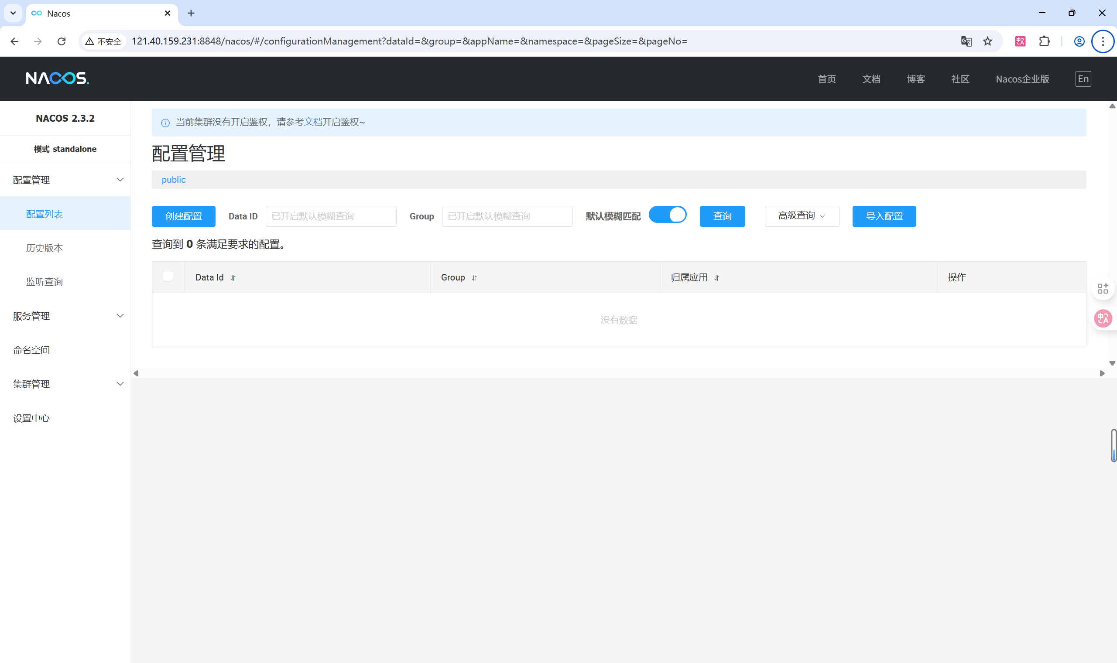This screenshot has width=1117, height=663.
Task: Click the 文档 link in the auth notice
Action: click(x=313, y=122)
